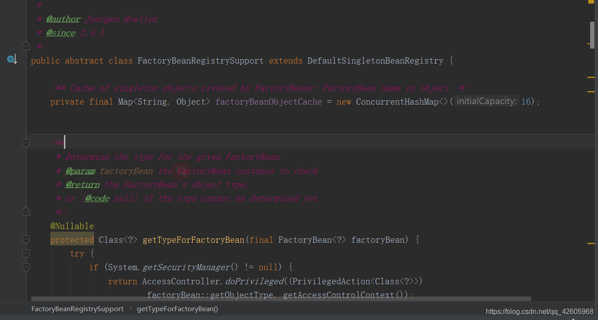Fold the if getSecurityManager block
The width and height of the screenshot is (598, 320).
click(x=26, y=267)
